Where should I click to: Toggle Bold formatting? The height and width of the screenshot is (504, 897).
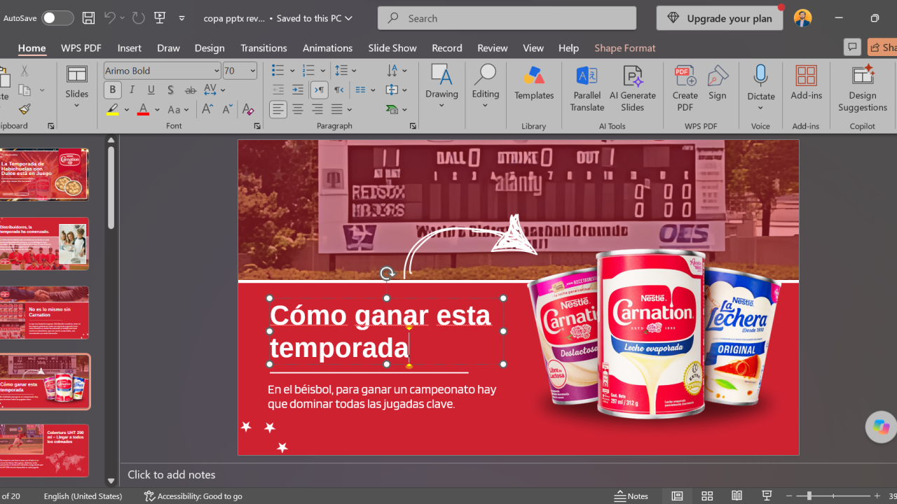tap(112, 90)
